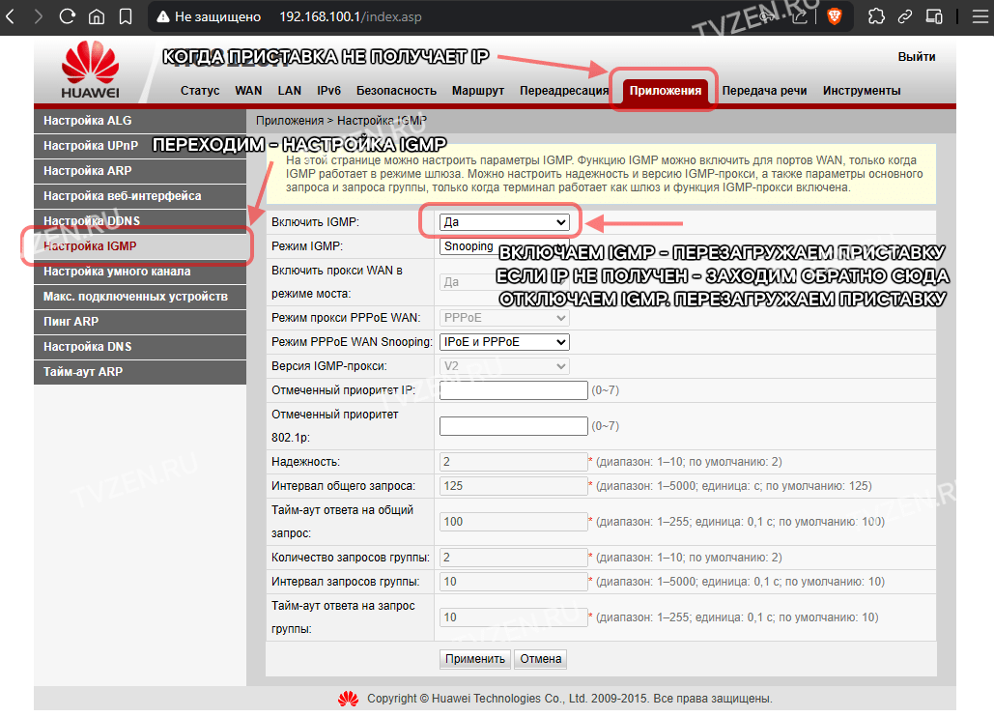Expand the Версия IGMP-прокси dropdown
This screenshot has height=717, width=994.
point(504,366)
